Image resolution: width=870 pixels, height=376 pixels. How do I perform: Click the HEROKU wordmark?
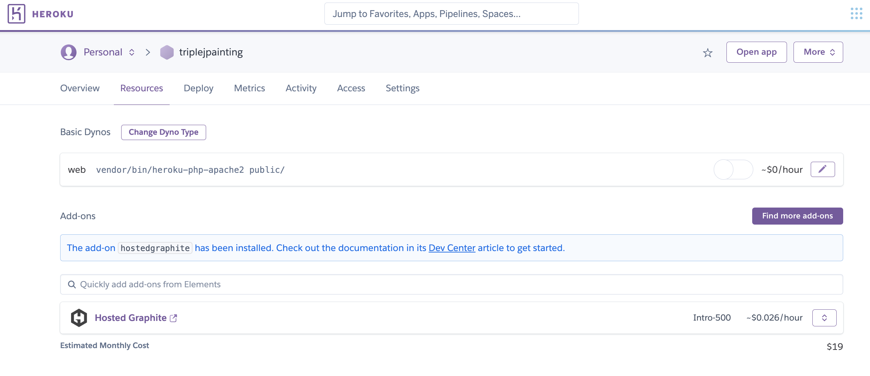[x=53, y=14]
